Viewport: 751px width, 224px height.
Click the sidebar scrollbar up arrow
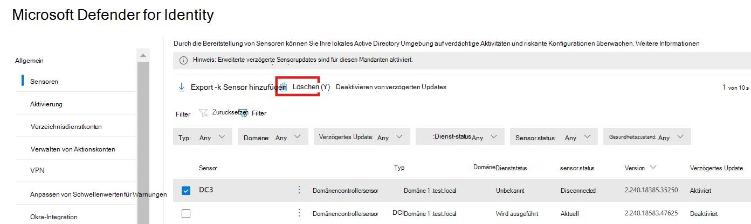(143, 55)
